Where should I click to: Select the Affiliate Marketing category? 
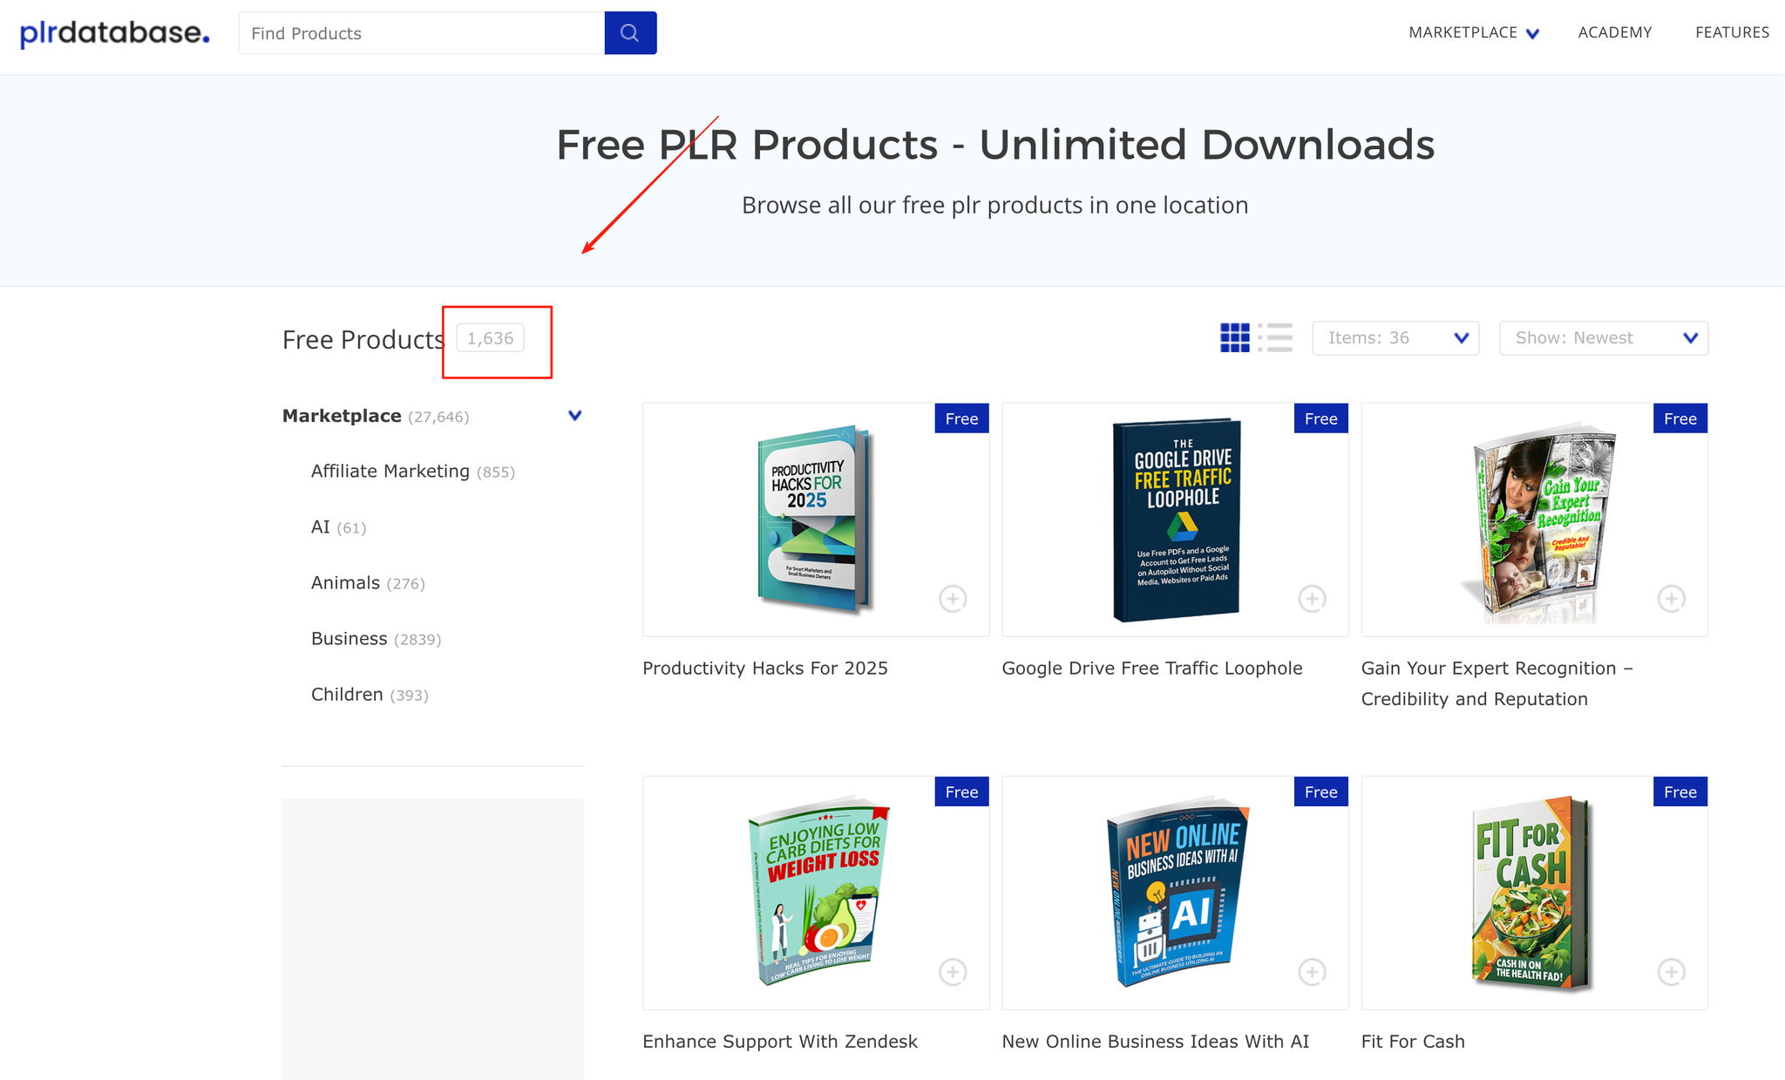tap(390, 472)
